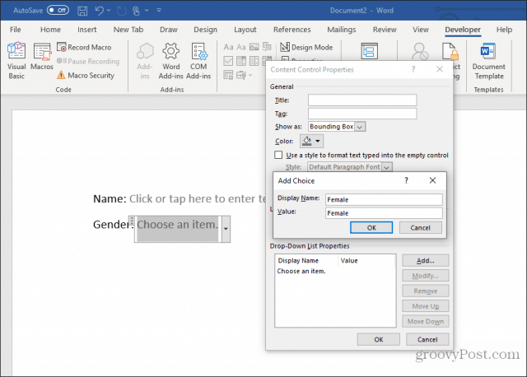Click the Block Authors icon
Image resolution: width=527 pixels, height=377 pixels.
click(420, 51)
